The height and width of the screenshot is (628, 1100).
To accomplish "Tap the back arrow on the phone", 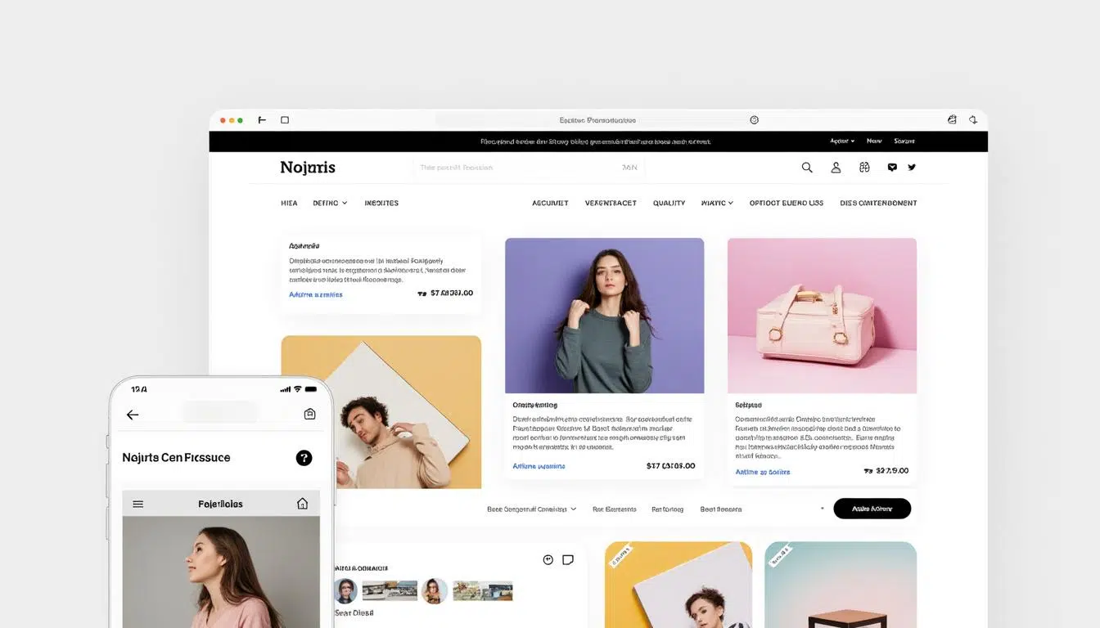I will (x=133, y=415).
